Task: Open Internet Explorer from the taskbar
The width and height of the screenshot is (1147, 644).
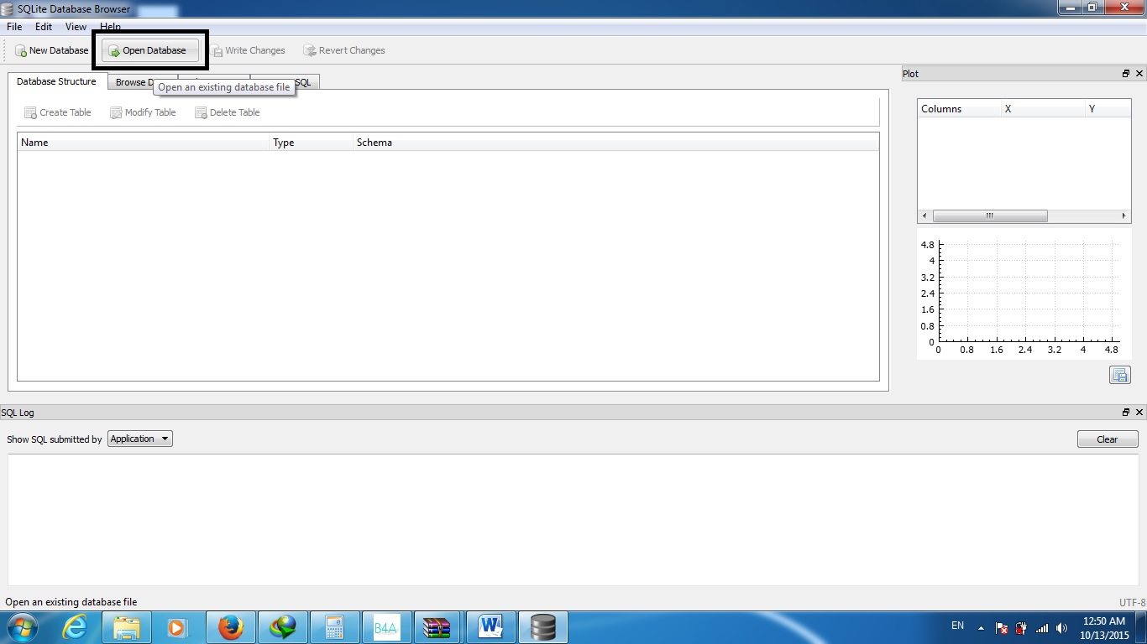Action: pos(75,627)
